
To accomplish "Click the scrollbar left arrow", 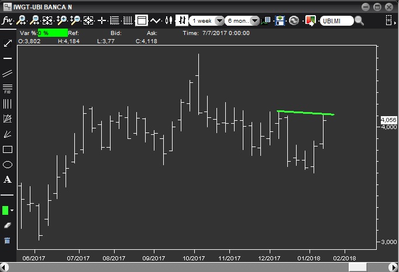I will (x=4, y=267).
